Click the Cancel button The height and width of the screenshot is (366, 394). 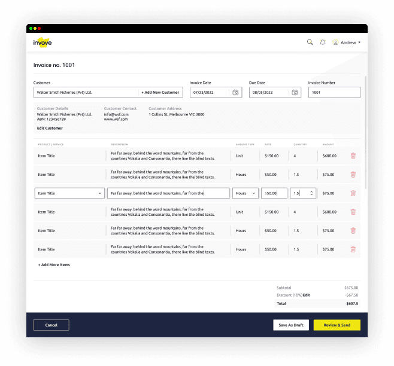click(x=51, y=325)
